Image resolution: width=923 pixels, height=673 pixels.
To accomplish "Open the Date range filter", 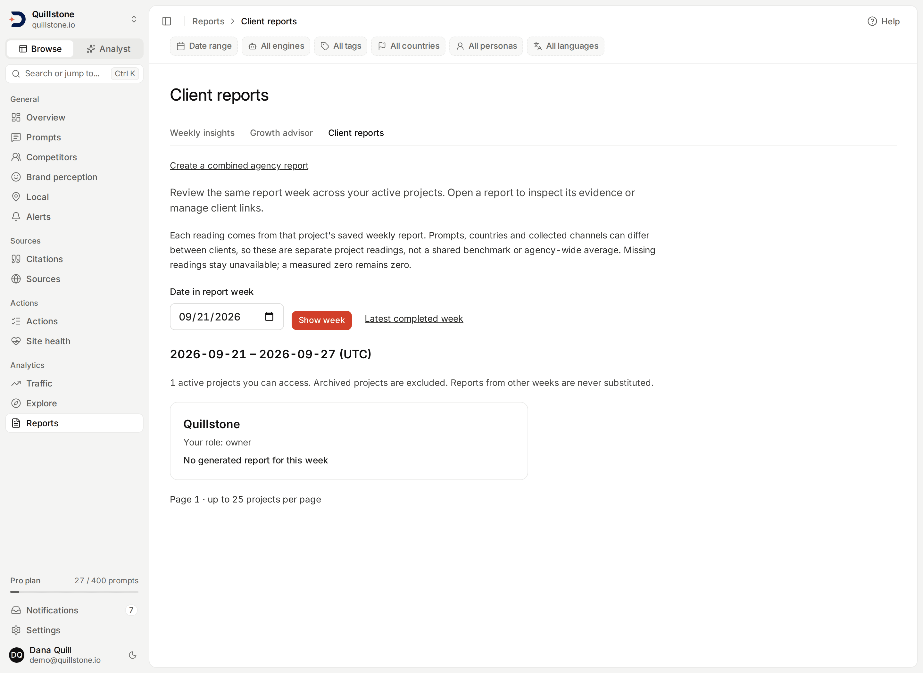I will (204, 46).
